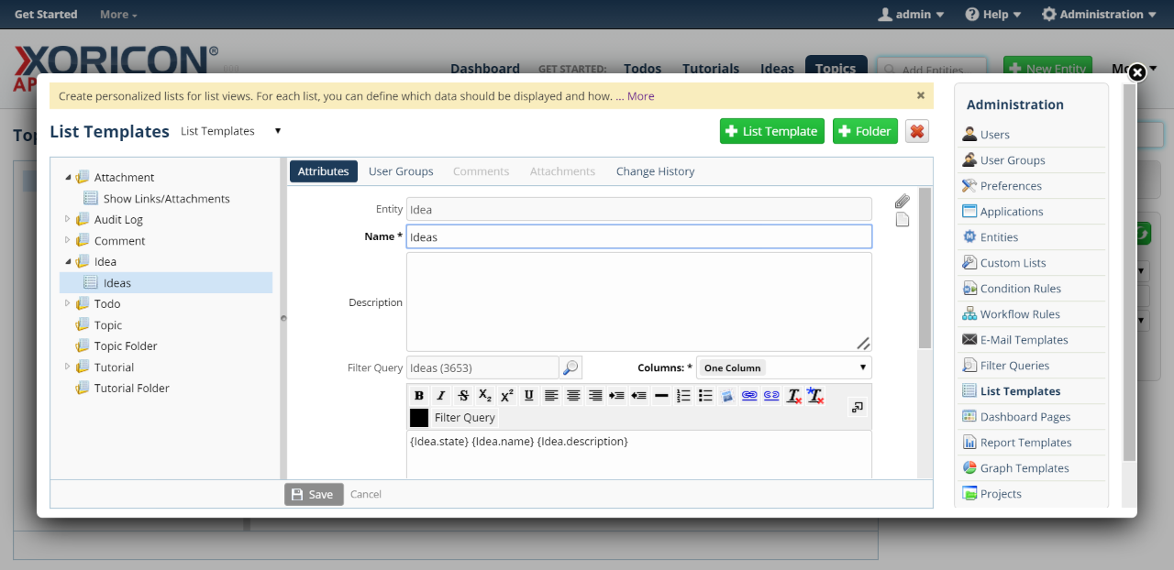Click the green List Template button
The height and width of the screenshot is (570, 1174).
point(771,131)
